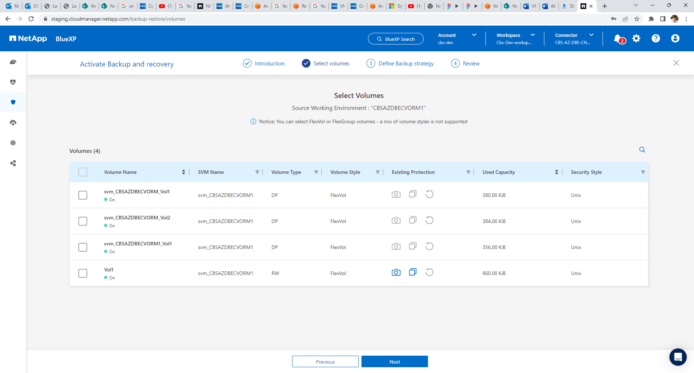The height and width of the screenshot is (373, 694).
Task: Open the settings gear icon
Action: click(637, 39)
